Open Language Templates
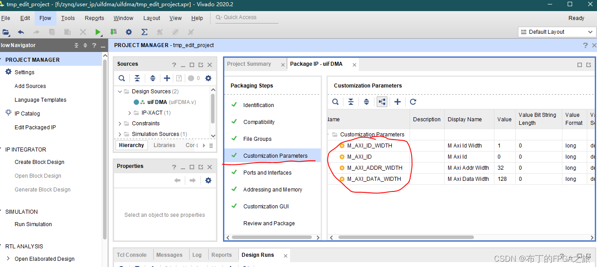This screenshot has height=267, width=597. point(40,100)
